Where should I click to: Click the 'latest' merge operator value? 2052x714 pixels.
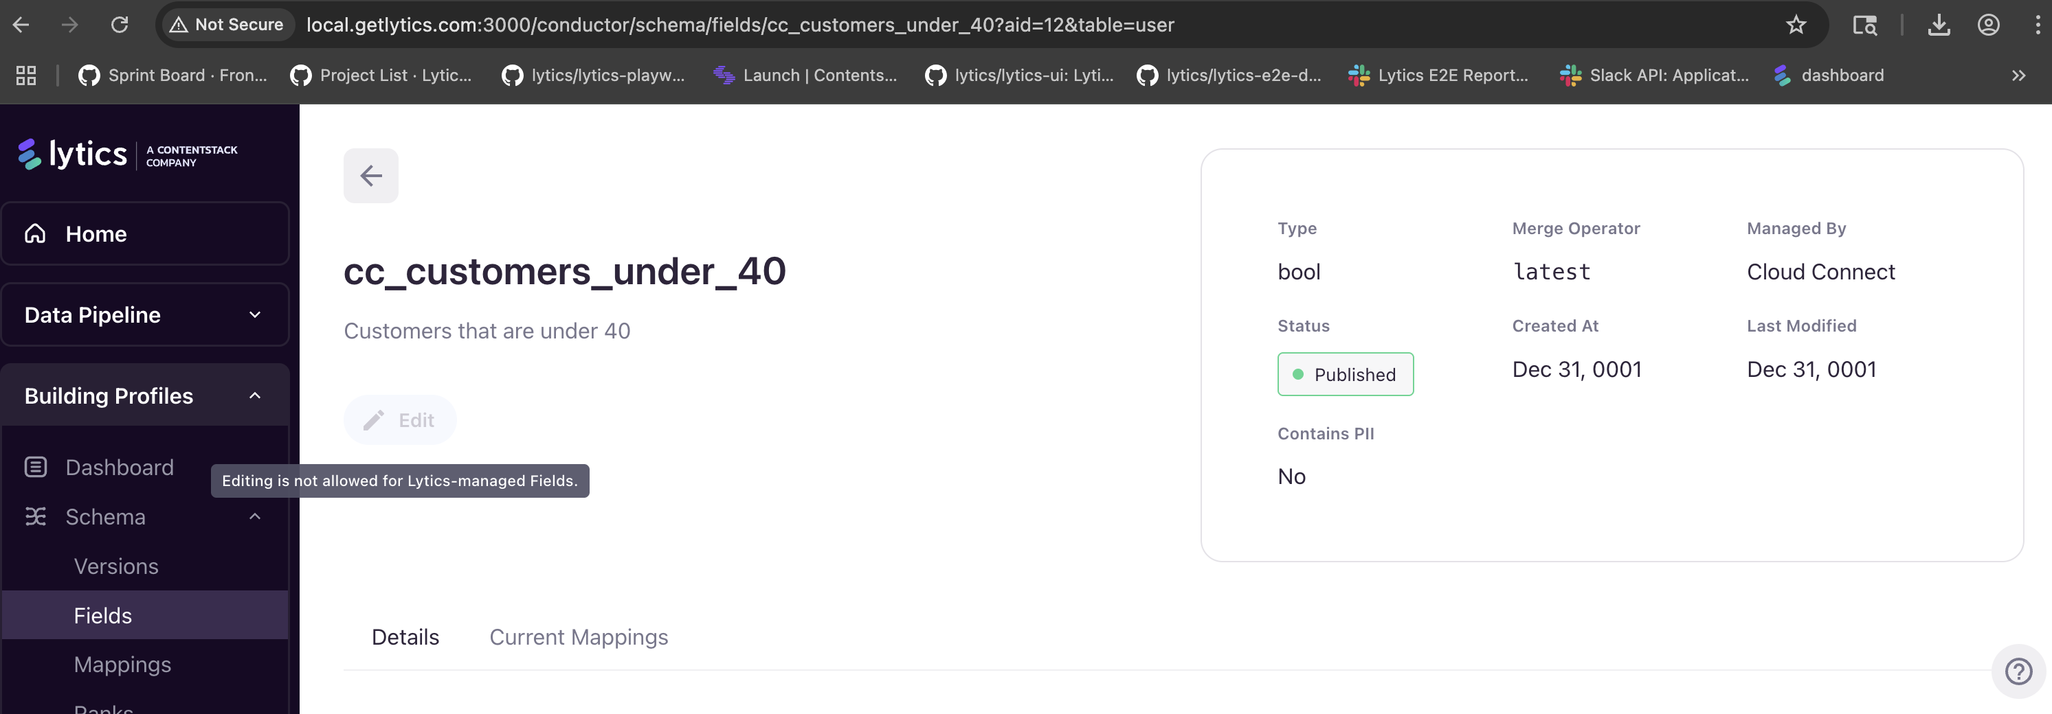click(x=1552, y=273)
